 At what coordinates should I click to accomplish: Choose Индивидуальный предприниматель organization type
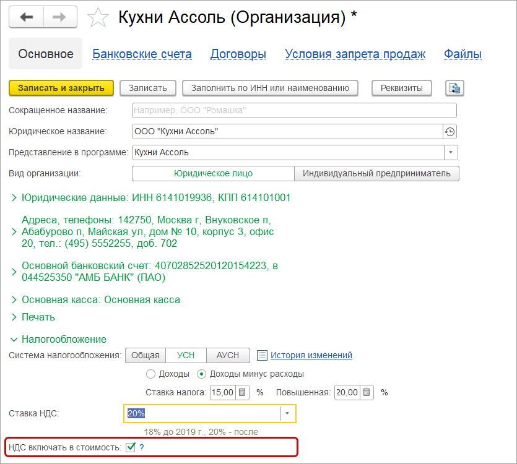(376, 173)
